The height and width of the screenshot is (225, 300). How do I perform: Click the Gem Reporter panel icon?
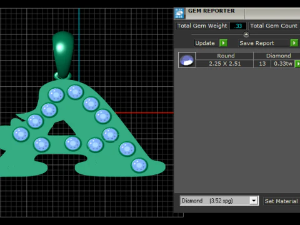pyautogui.click(x=179, y=13)
